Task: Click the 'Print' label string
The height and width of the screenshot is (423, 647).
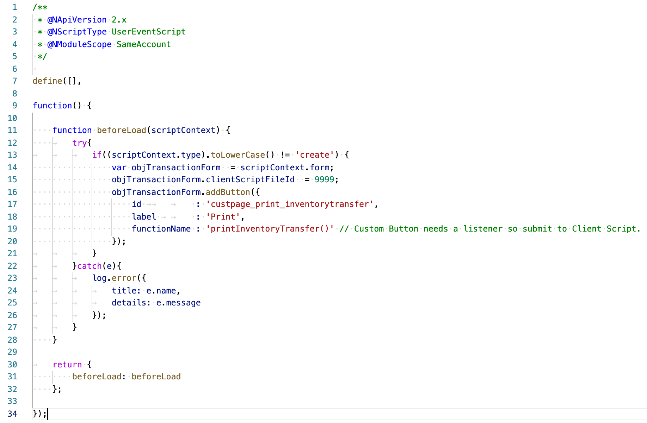Action: tap(223, 217)
